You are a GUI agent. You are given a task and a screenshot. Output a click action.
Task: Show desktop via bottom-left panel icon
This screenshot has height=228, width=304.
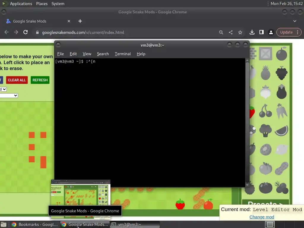click(4, 224)
